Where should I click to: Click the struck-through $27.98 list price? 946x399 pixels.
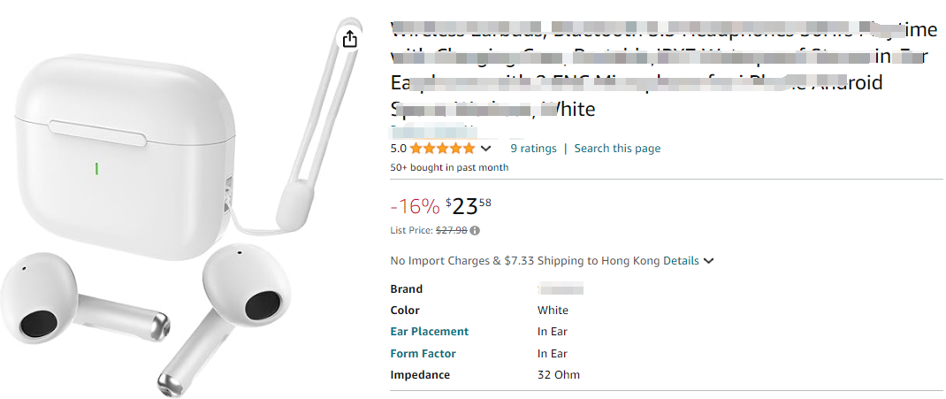click(451, 231)
